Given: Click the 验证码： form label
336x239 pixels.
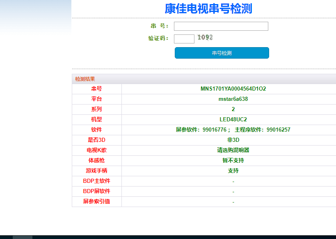Looking at the screenshot, I should point(158,39).
